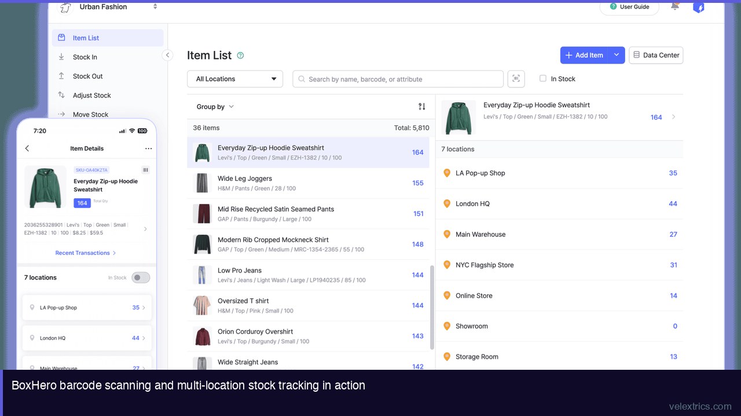Open LA Pop-up Shop card on mobile

87,307
